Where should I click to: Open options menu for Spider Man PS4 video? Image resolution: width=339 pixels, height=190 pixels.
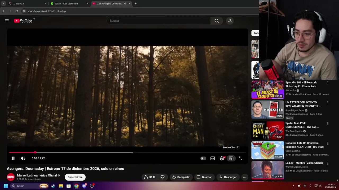(328, 123)
